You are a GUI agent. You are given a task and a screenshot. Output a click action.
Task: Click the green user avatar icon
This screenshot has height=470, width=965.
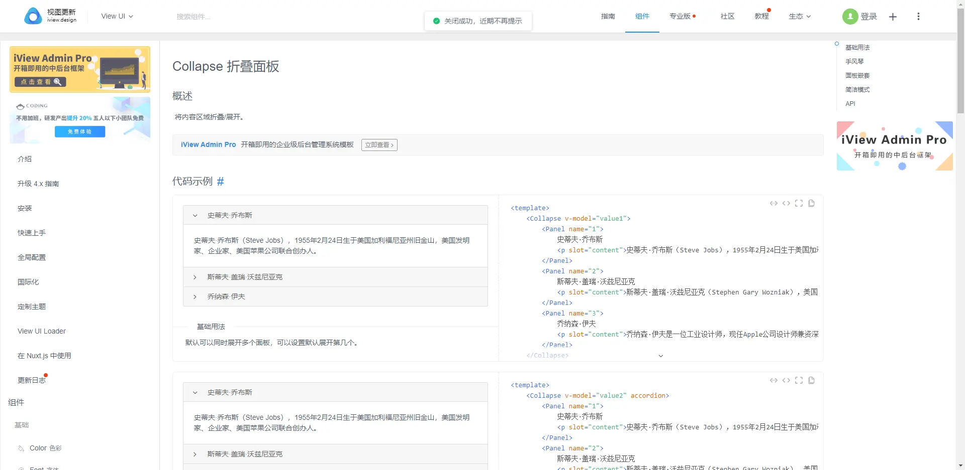pos(850,17)
